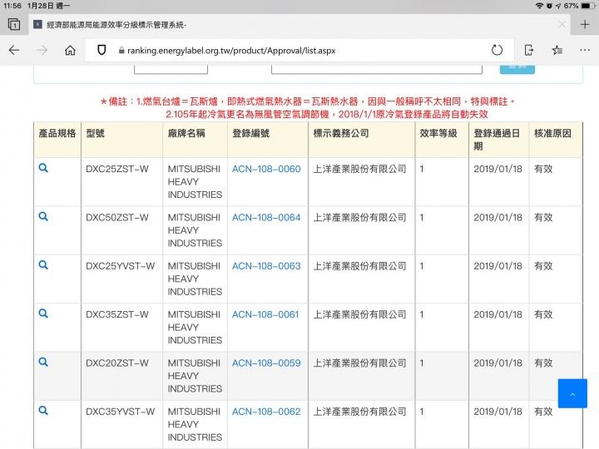Tap the clock showing 11:56
The height and width of the screenshot is (449, 599).
point(12,6)
